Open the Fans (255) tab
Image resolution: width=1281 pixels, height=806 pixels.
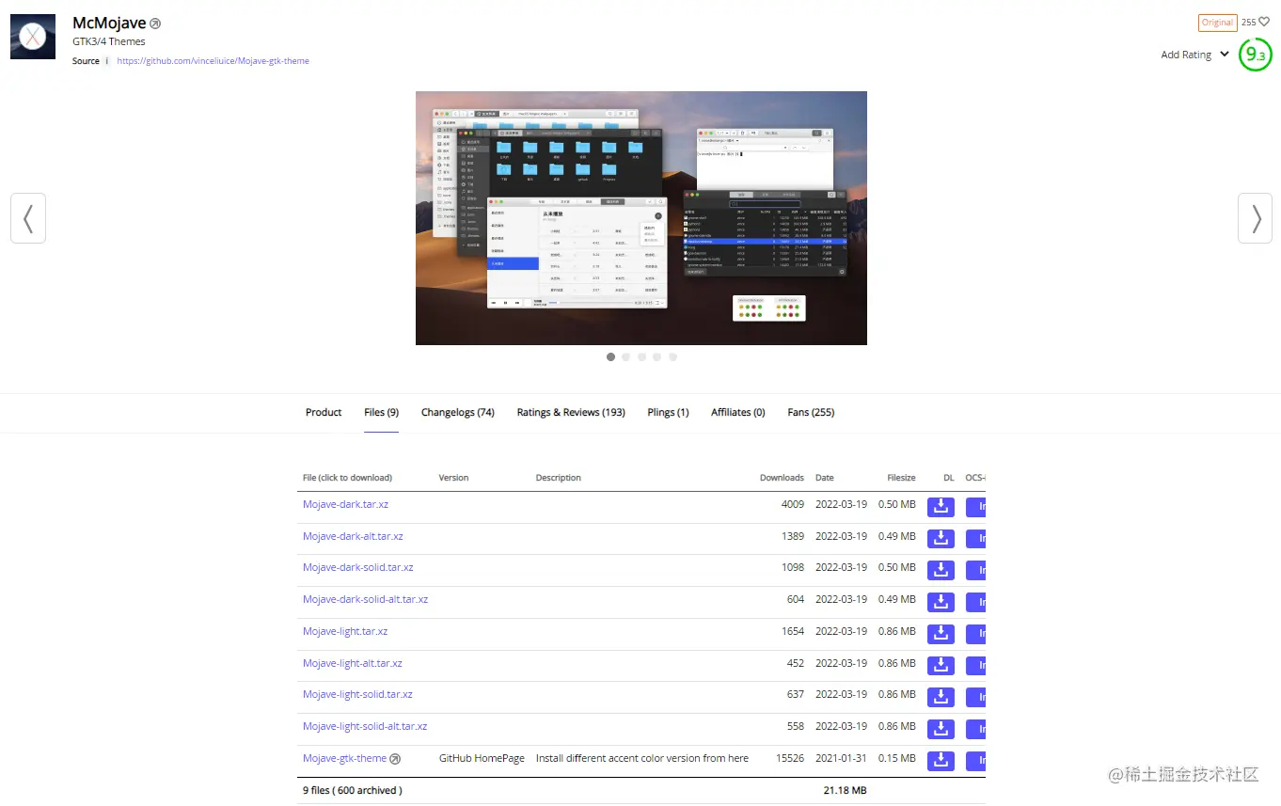pos(811,413)
